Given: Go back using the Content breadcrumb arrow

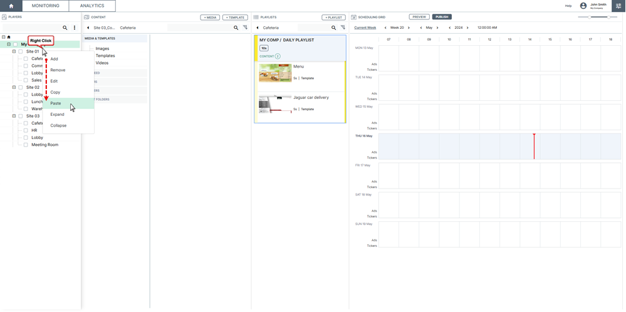Looking at the screenshot, I should point(88,28).
